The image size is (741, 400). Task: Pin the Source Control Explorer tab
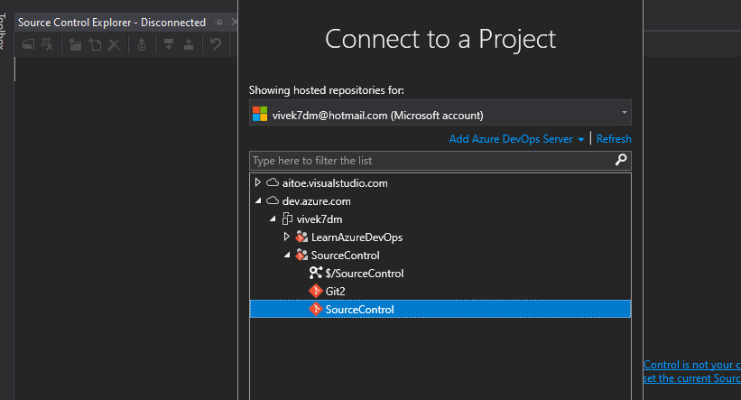coord(218,22)
